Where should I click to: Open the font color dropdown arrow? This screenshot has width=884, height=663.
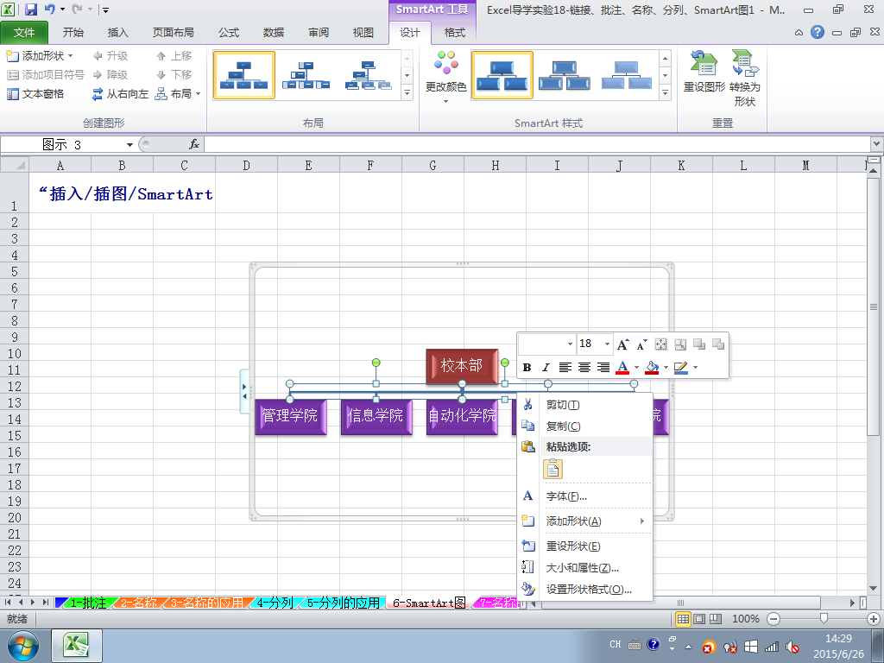point(636,368)
